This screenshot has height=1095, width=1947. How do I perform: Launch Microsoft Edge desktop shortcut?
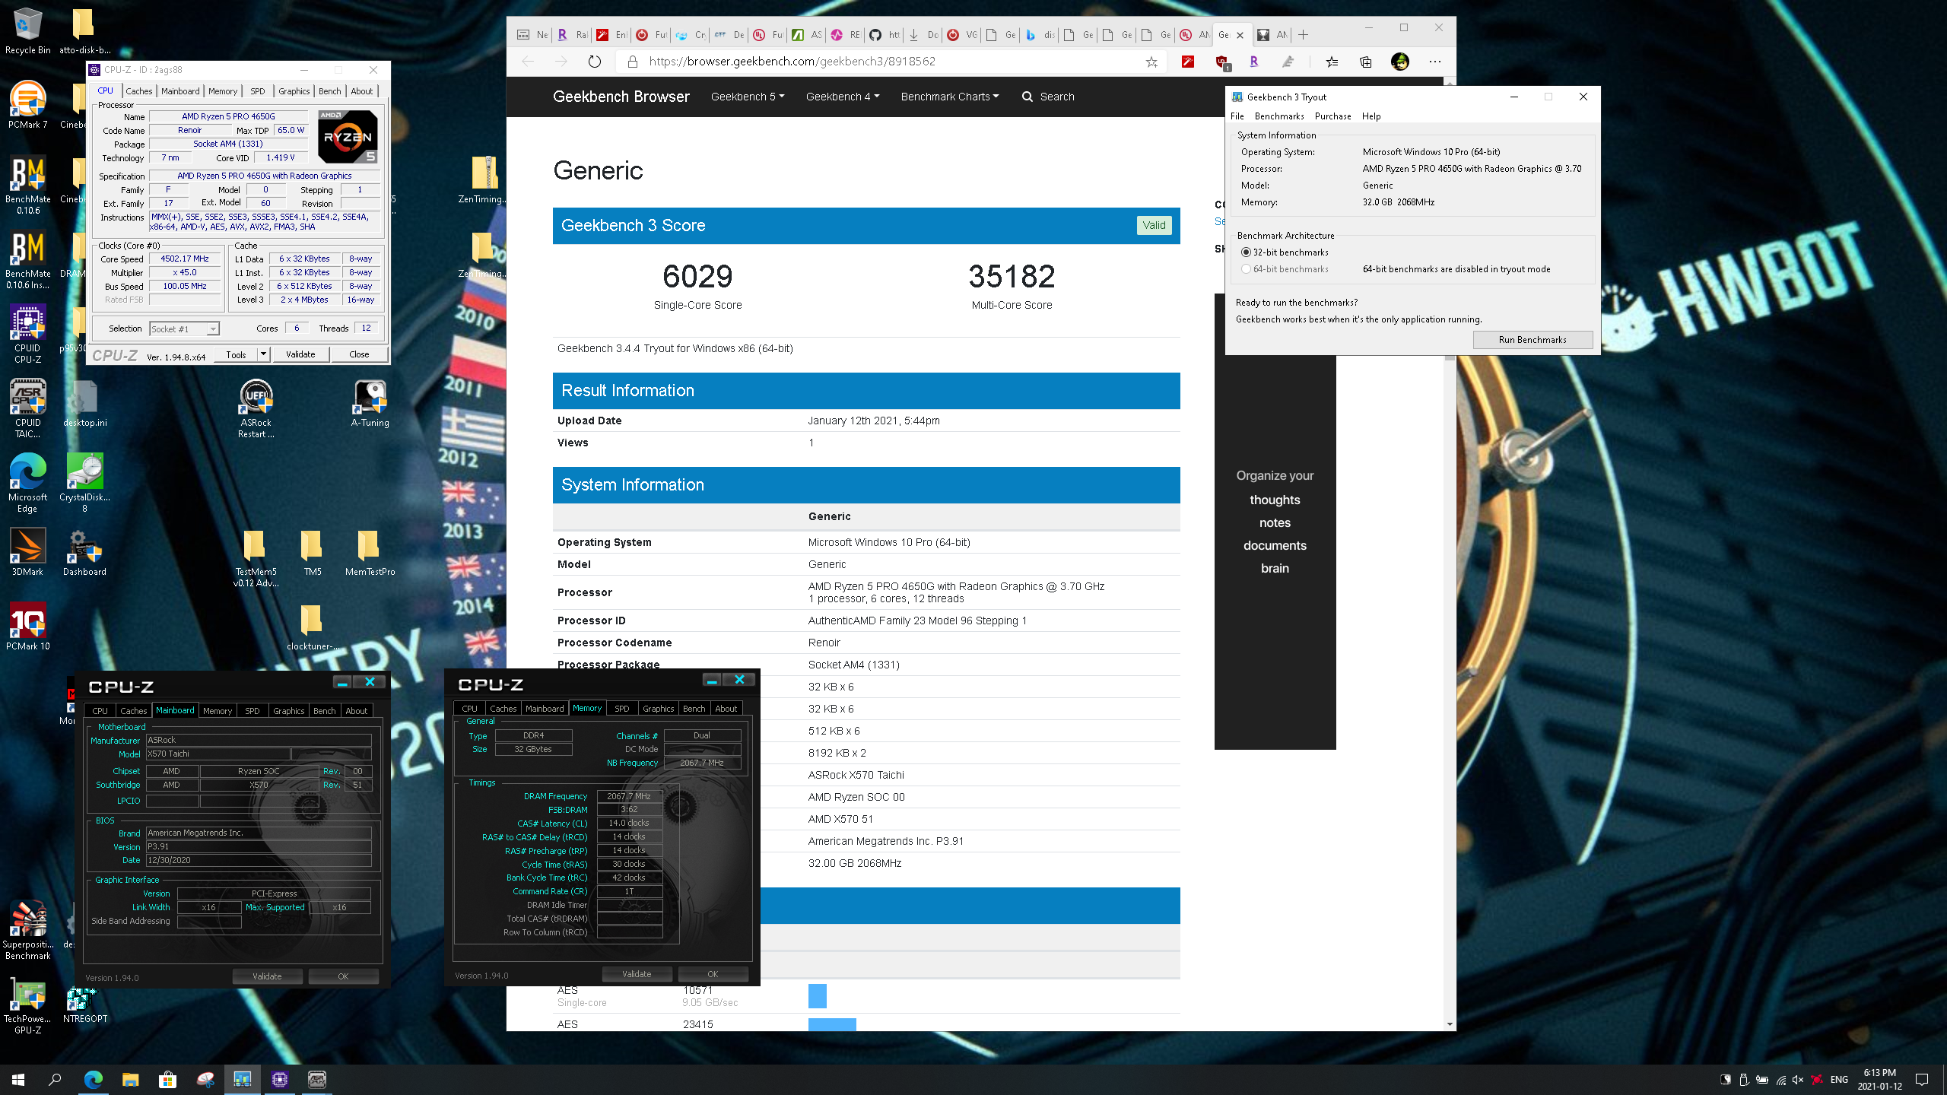coord(27,484)
